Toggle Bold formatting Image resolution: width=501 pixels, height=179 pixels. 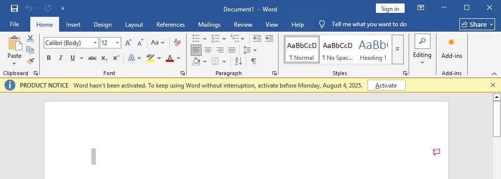[49, 58]
